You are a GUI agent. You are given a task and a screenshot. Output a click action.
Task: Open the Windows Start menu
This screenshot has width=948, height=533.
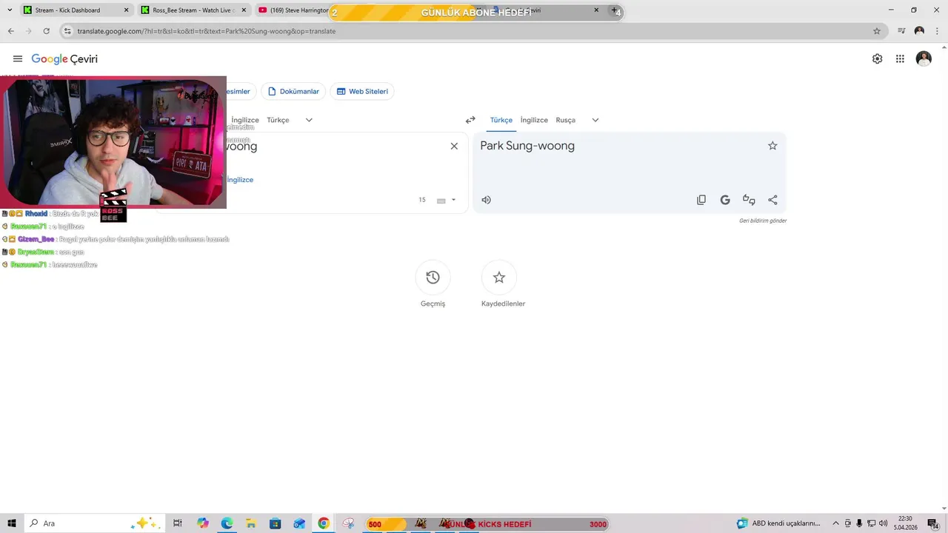point(12,523)
